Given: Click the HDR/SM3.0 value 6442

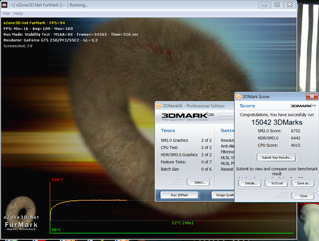Looking at the screenshot, I should (295, 138).
